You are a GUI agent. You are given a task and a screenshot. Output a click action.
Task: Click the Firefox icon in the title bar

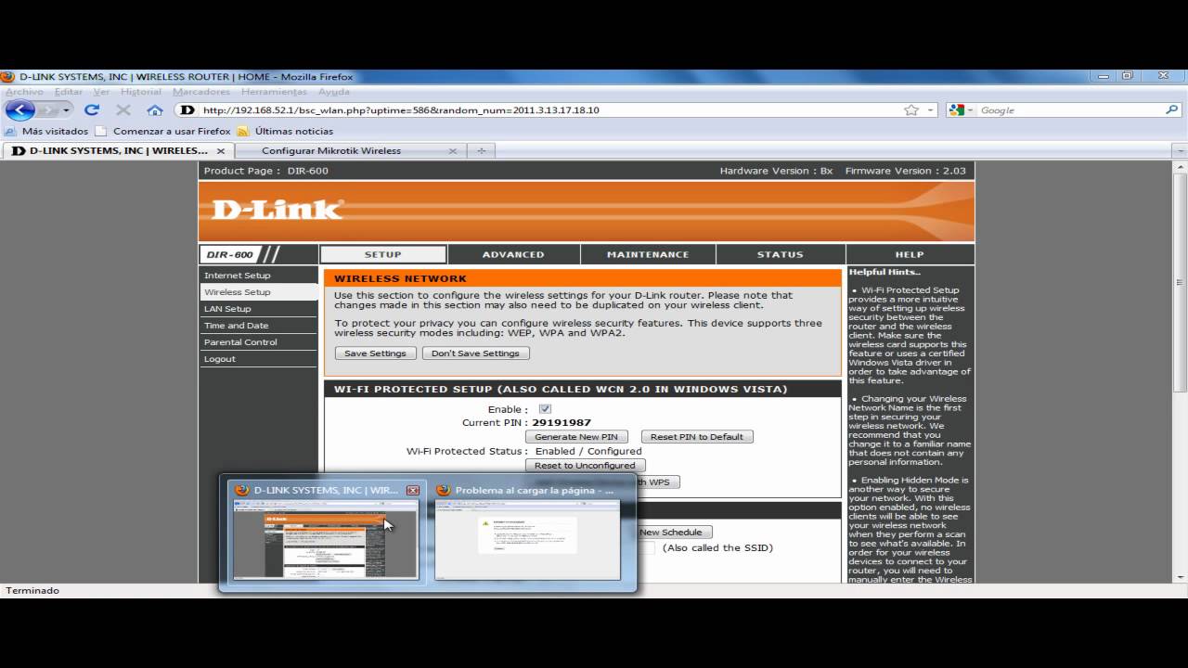(x=7, y=77)
